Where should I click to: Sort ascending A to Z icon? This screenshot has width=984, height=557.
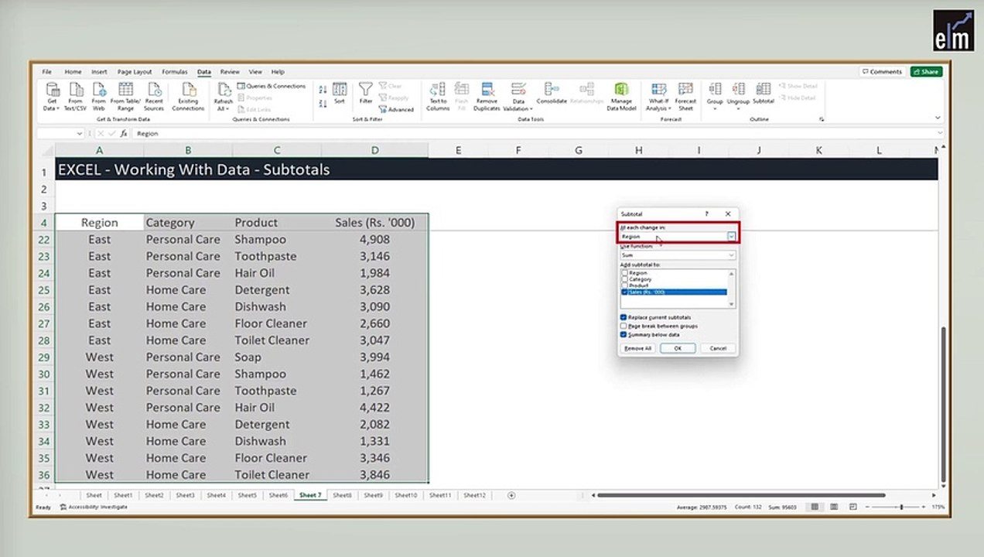coord(323,90)
